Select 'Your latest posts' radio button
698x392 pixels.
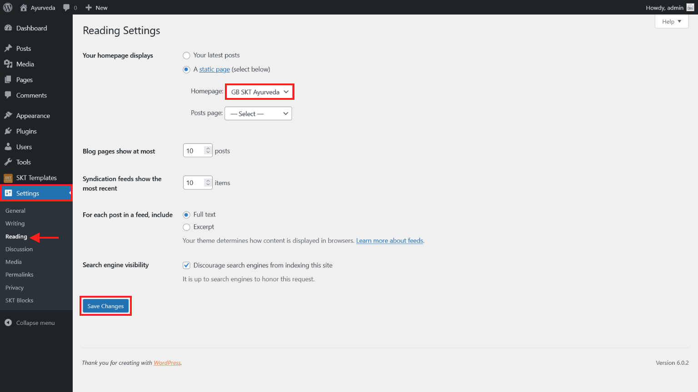tap(186, 55)
